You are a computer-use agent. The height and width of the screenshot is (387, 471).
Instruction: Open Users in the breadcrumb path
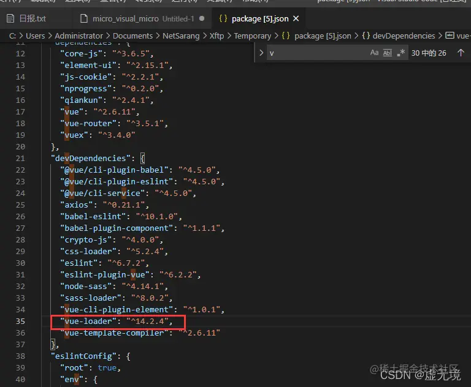click(35, 36)
